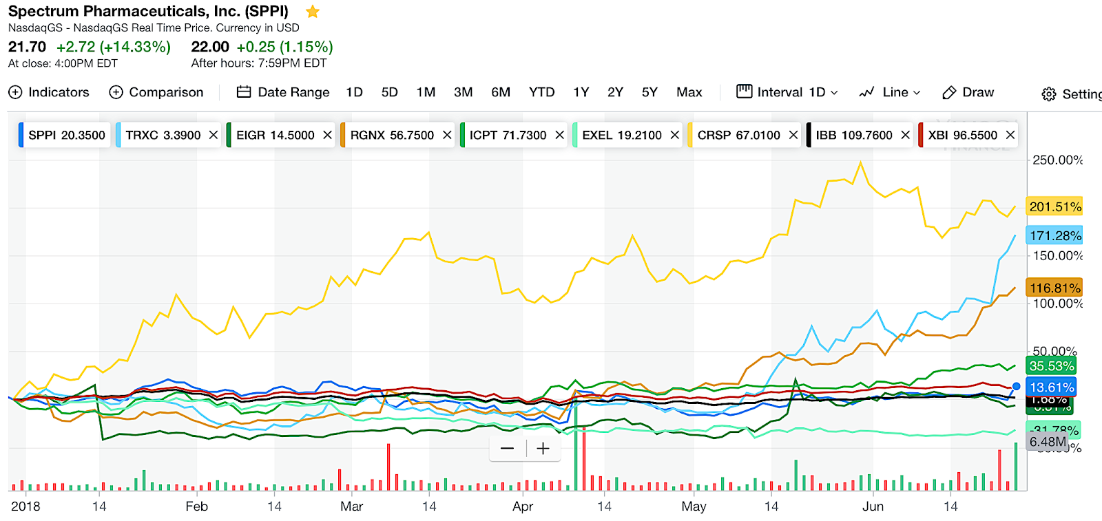This screenshot has width=1102, height=521.
Task: Select the YTD range
Action: (541, 92)
